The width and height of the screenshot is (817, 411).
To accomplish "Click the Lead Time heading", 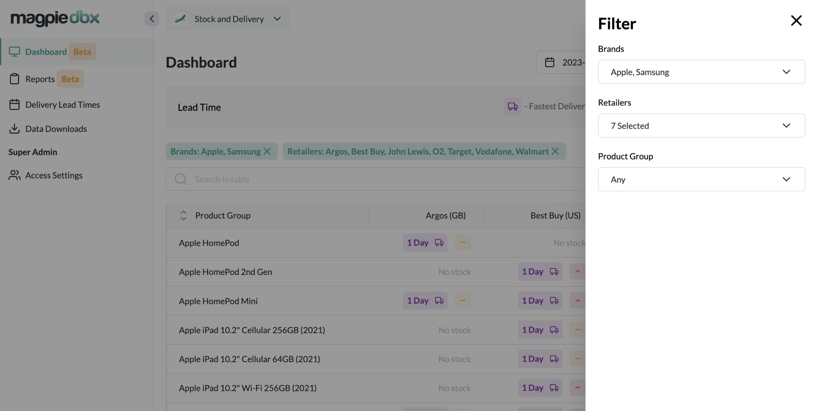I will (x=199, y=107).
